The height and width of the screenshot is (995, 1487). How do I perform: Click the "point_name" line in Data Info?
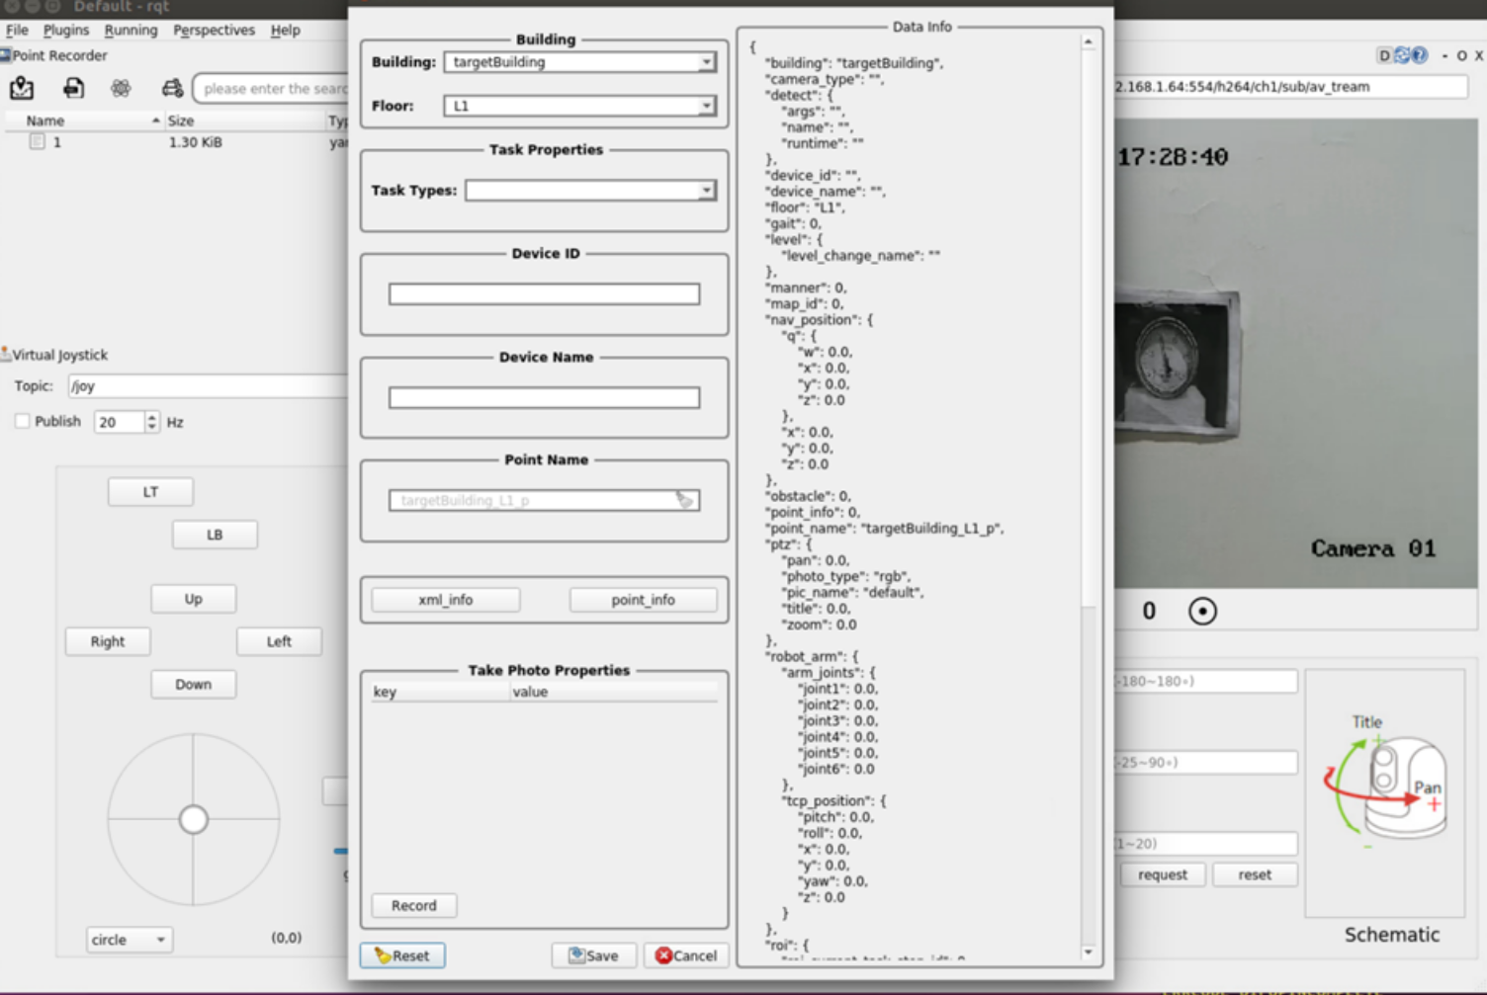[x=885, y=529]
